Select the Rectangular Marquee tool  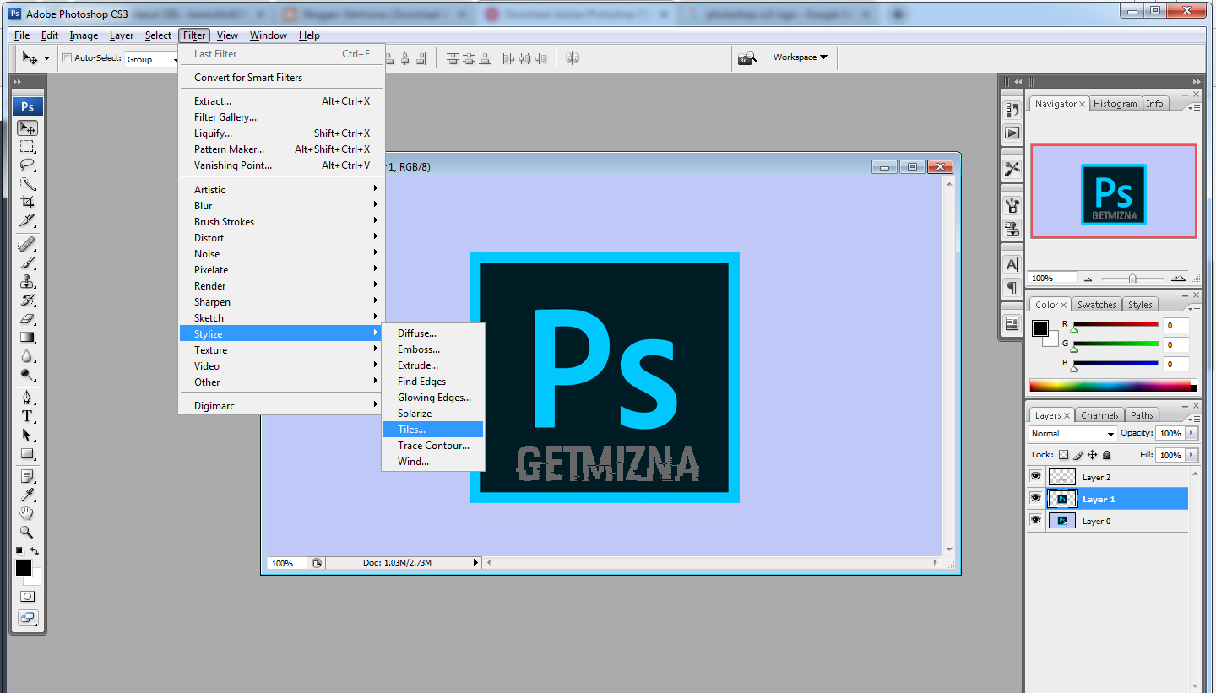28,147
